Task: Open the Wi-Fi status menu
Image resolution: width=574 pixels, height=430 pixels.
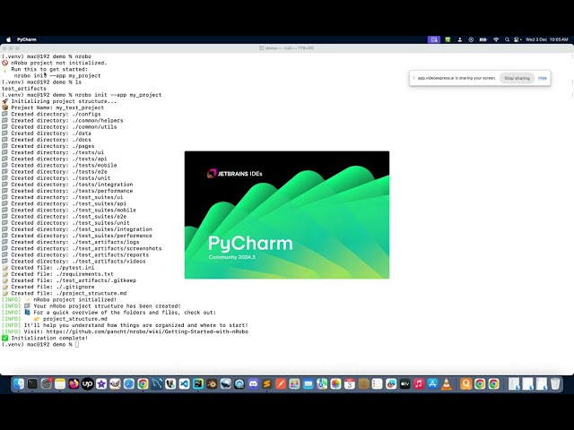Action: [496, 39]
